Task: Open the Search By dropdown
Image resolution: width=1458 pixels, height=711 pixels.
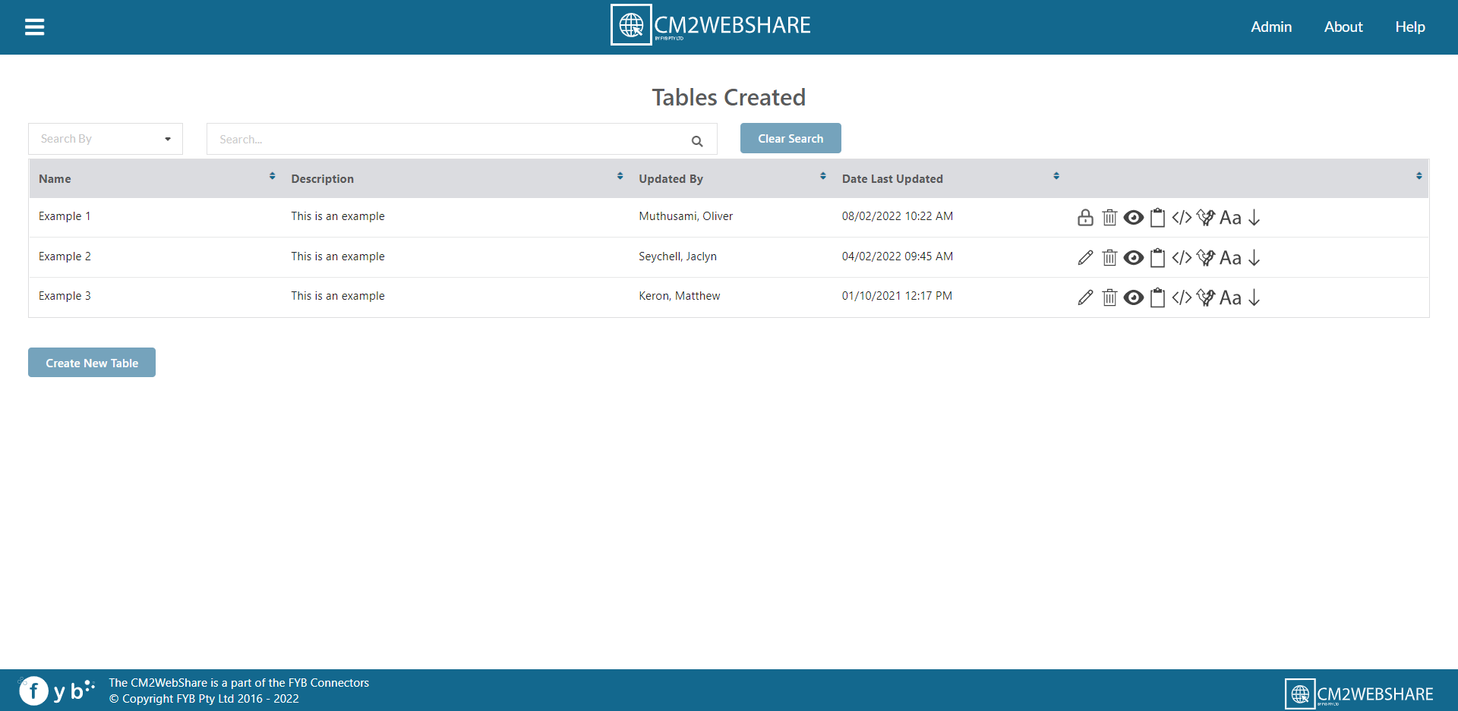Action: [x=106, y=139]
